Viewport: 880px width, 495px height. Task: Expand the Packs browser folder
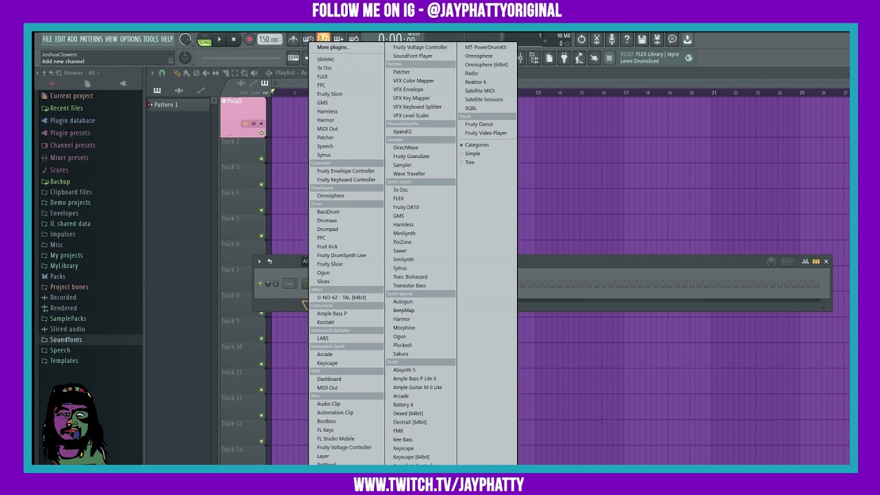click(58, 276)
